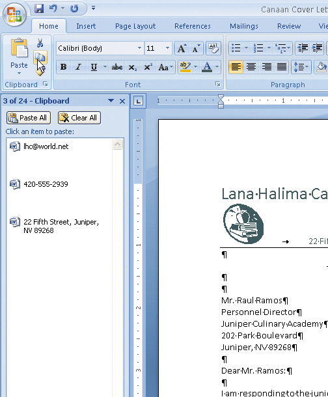Apply numbered list

(x=258, y=48)
